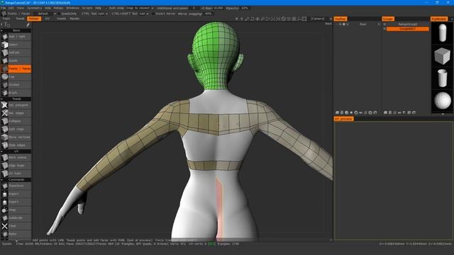Viewport: 454px width, 255px height.
Task: Click the VoxTree panel header
Action: pyautogui.click(x=340, y=19)
